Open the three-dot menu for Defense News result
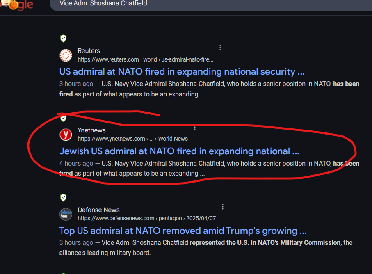 [x=223, y=207]
